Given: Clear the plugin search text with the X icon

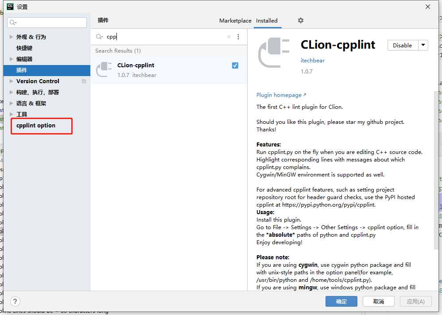Looking at the screenshot, I should [229, 37].
